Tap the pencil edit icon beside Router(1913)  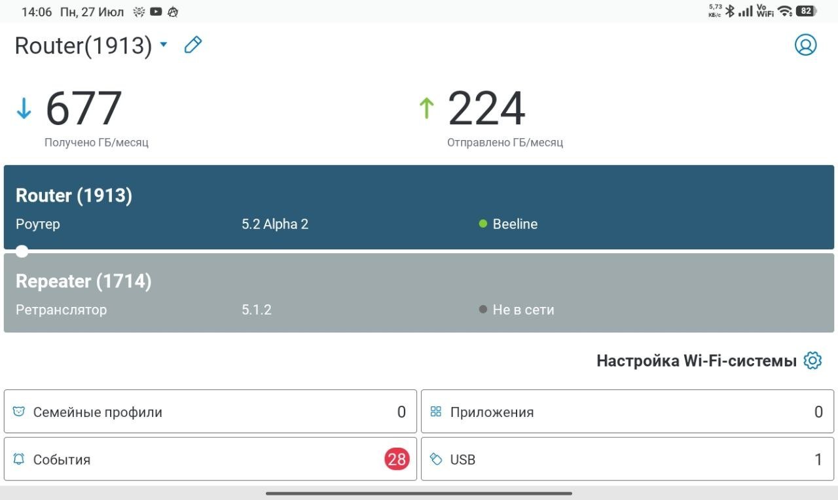tap(192, 45)
